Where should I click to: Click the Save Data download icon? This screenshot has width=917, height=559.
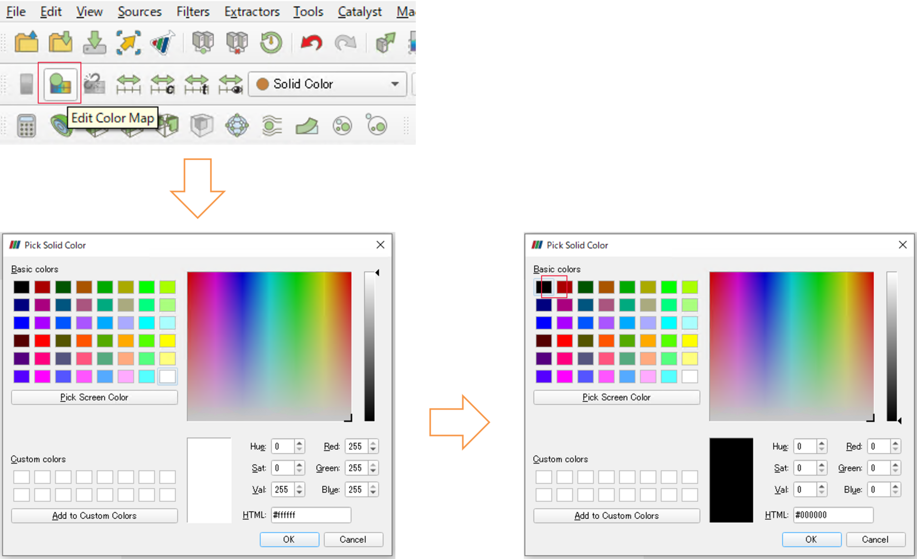coord(95,42)
